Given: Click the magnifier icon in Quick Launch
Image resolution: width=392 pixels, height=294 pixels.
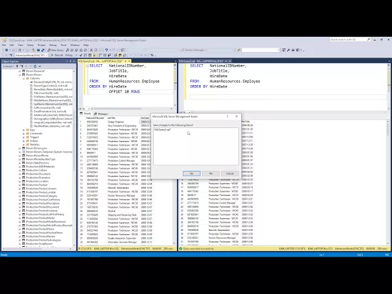Looking at the screenshot, I should tap(369, 39).
